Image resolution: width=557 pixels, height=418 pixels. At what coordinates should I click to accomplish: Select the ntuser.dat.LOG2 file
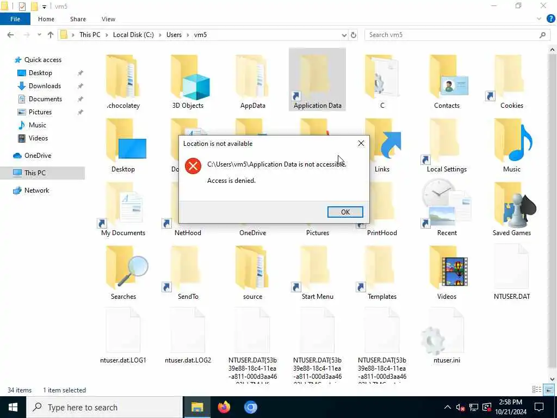tap(188, 336)
